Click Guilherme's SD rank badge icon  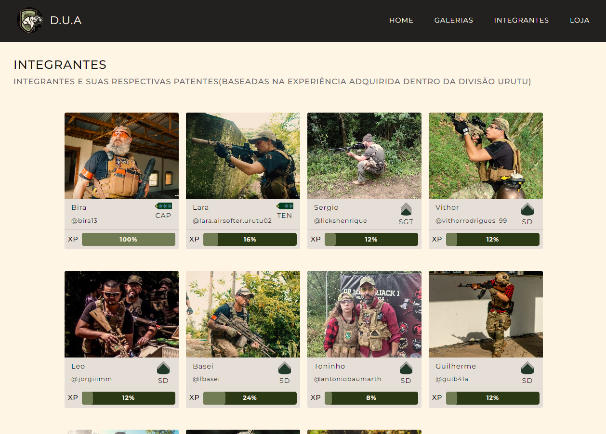click(527, 368)
